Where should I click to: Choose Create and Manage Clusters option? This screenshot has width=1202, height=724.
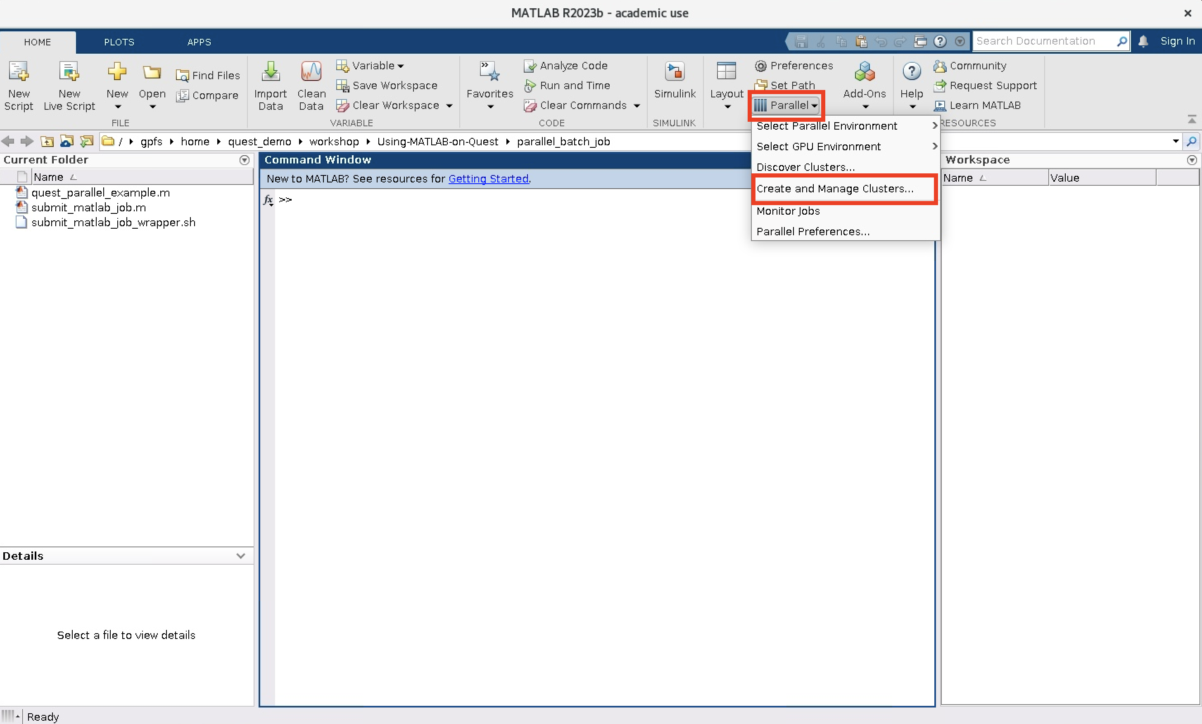click(835, 189)
